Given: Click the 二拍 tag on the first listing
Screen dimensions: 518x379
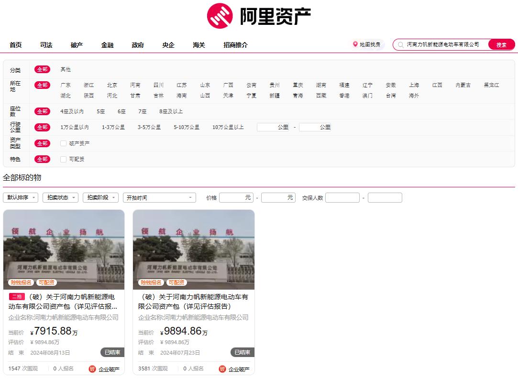Looking at the screenshot, I should click(17, 297).
